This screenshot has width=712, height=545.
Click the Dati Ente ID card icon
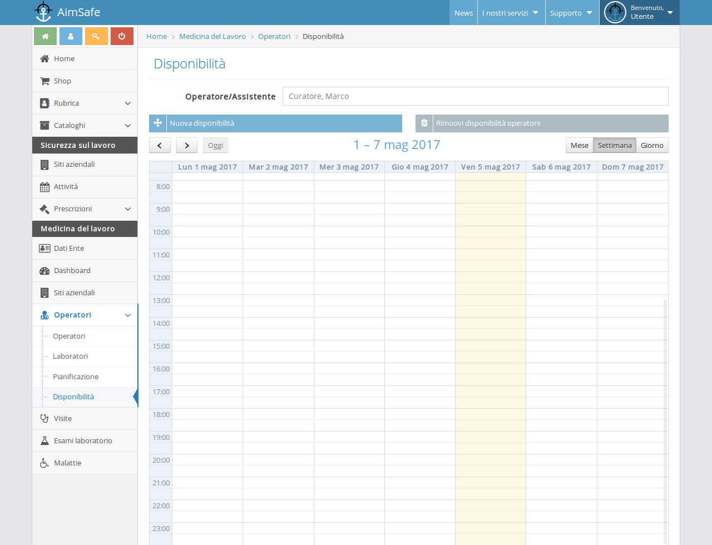coord(44,249)
